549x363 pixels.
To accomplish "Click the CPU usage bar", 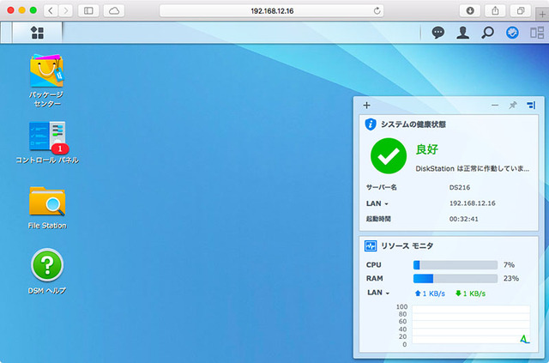I will click(x=455, y=265).
